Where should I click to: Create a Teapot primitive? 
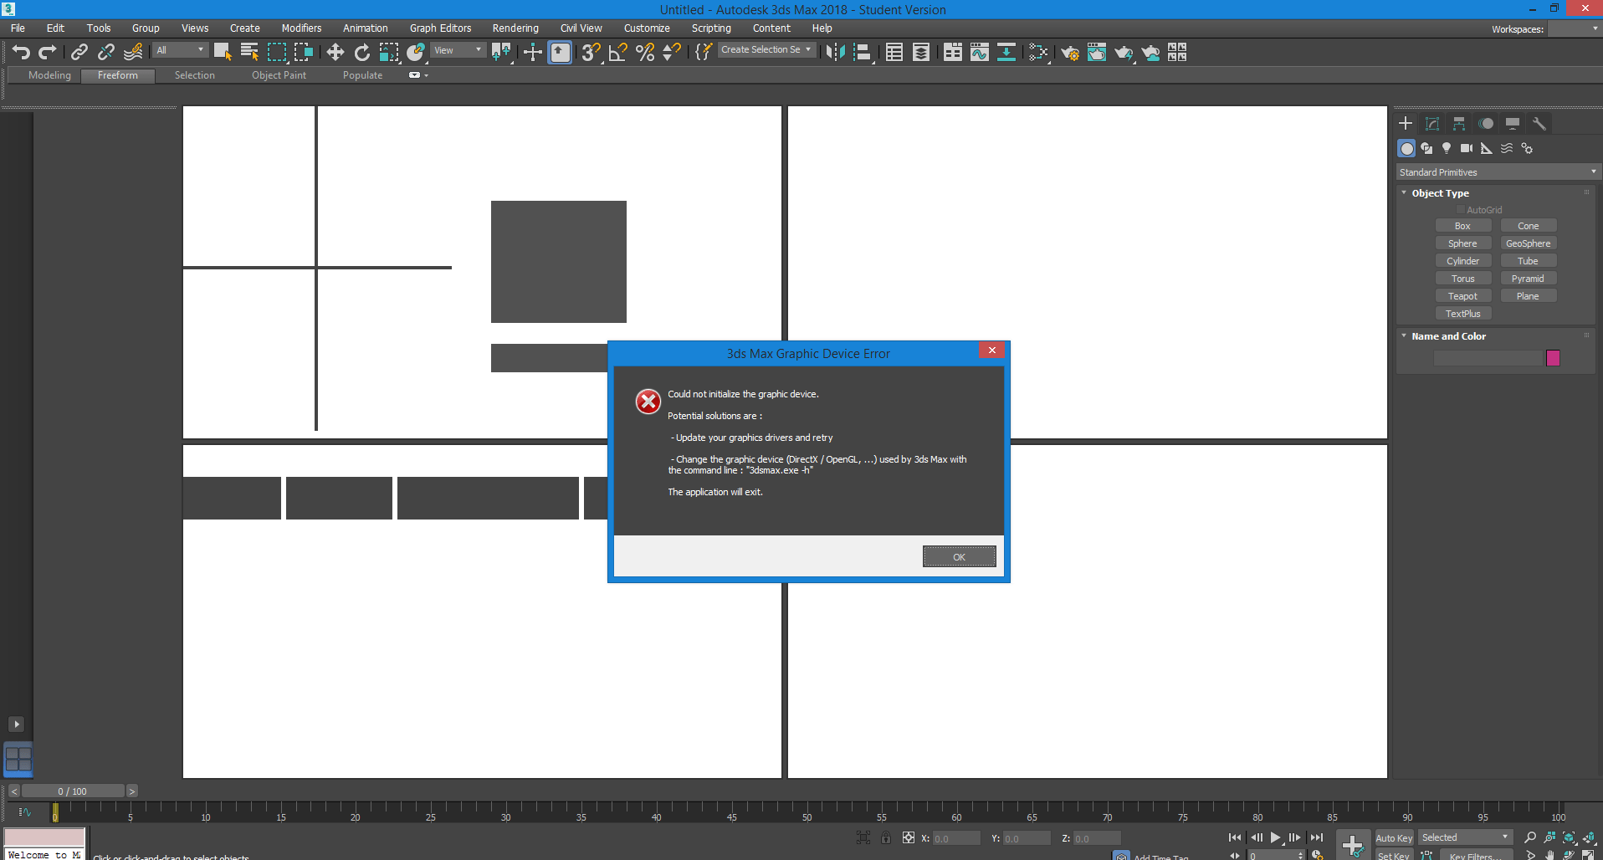(x=1462, y=296)
